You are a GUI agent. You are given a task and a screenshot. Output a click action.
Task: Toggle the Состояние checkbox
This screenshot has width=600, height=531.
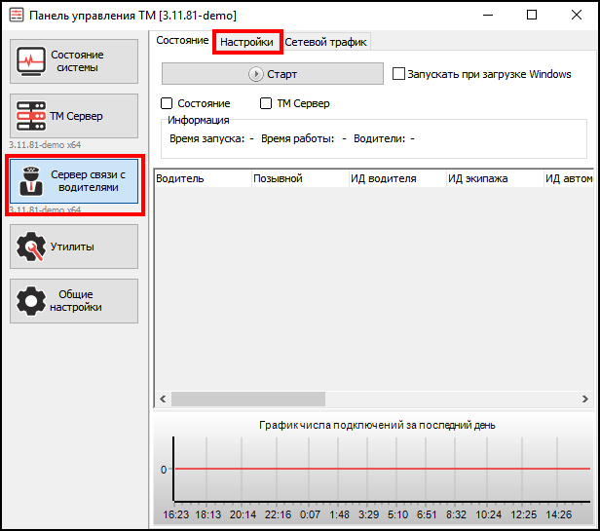pyautogui.click(x=167, y=103)
